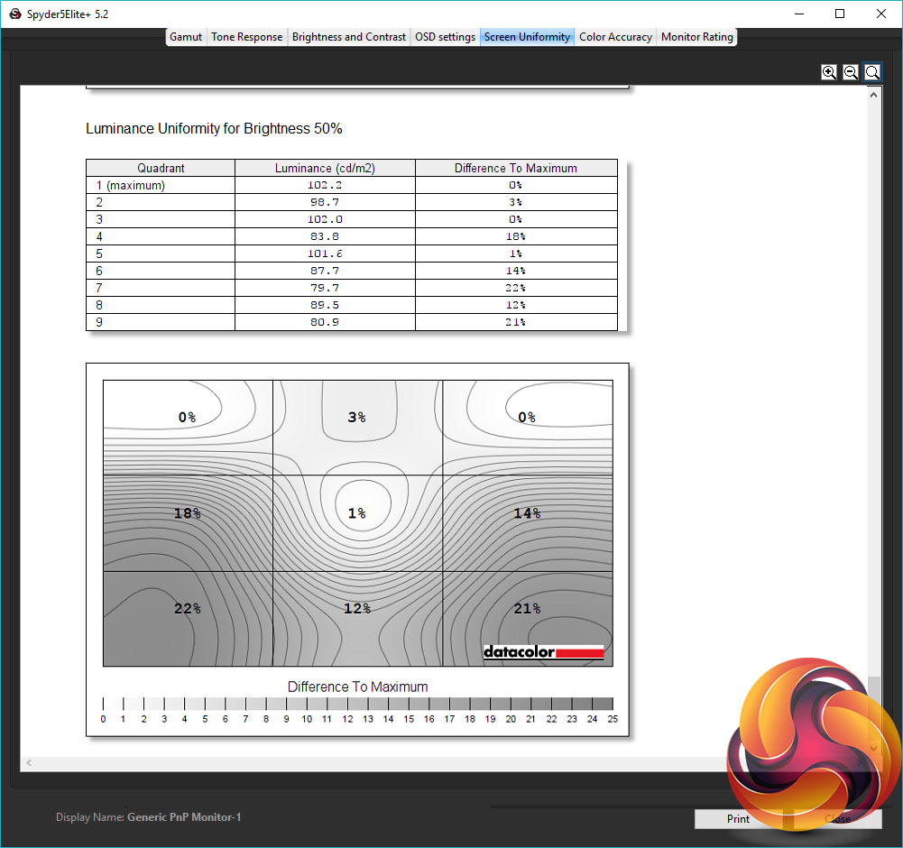Click the Display Name Generic PnP Monitor-1 label
This screenshot has height=848, width=903.
click(x=149, y=817)
